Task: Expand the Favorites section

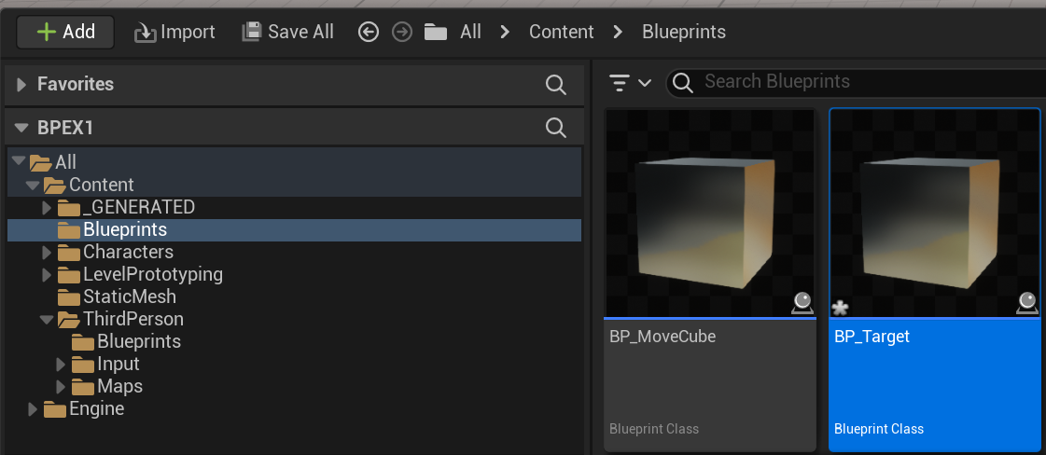Action: [21, 85]
